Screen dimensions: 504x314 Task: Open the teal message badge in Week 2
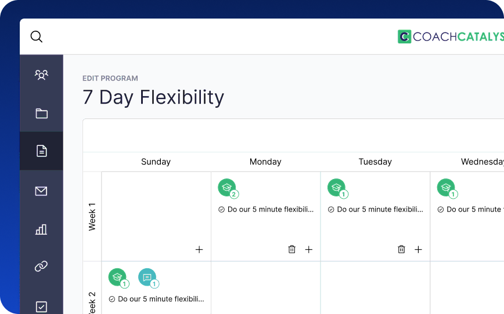(x=148, y=278)
